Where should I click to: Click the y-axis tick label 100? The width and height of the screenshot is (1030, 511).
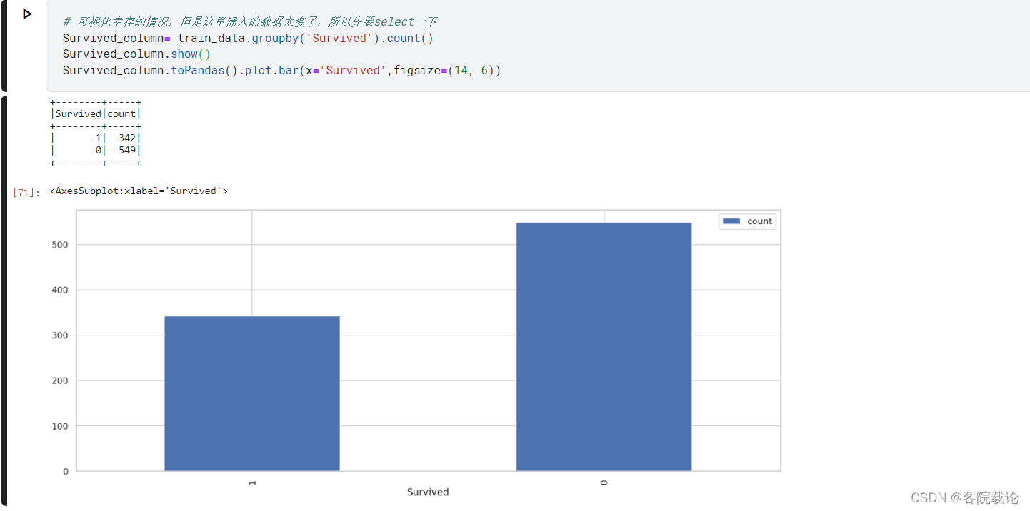(61, 426)
